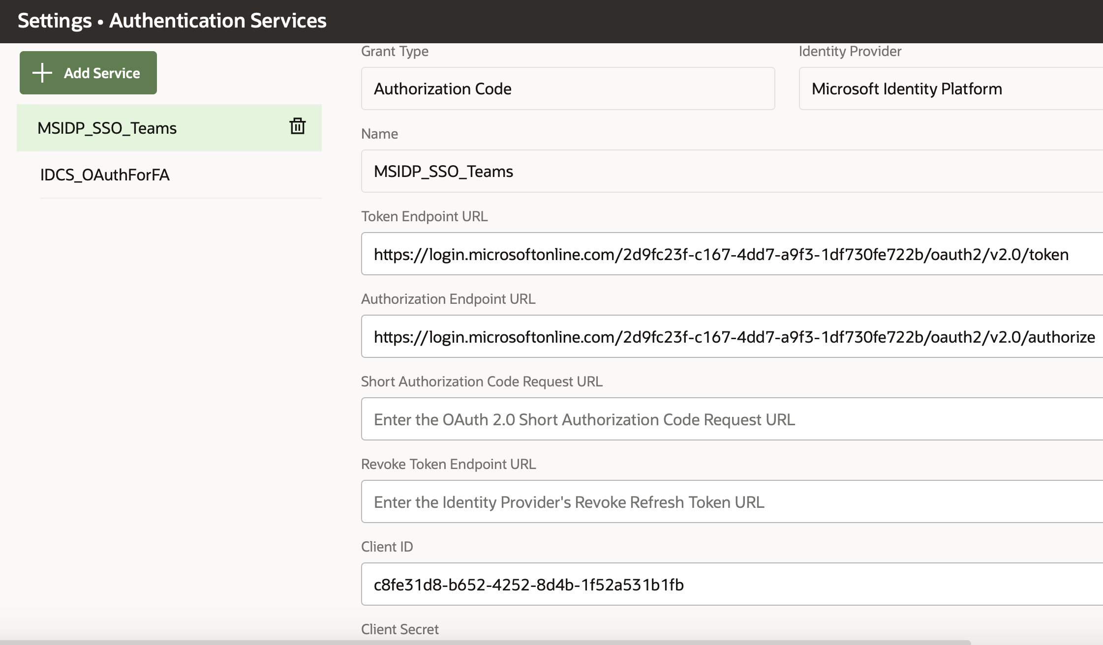Select MSIDP_SSO_Teams in the service list
1103x645 pixels.
[107, 128]
